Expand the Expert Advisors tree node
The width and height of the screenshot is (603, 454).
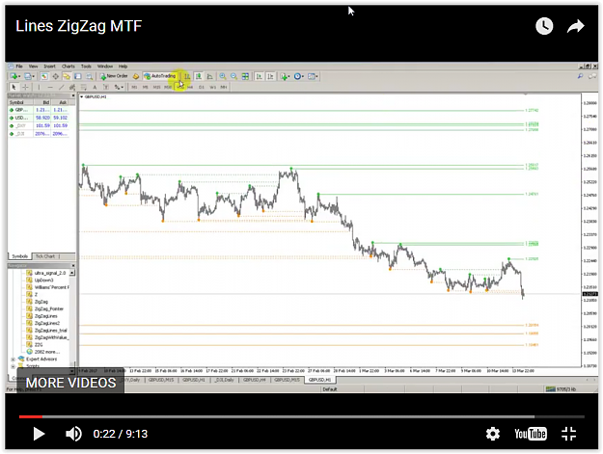tap(14, 360)
